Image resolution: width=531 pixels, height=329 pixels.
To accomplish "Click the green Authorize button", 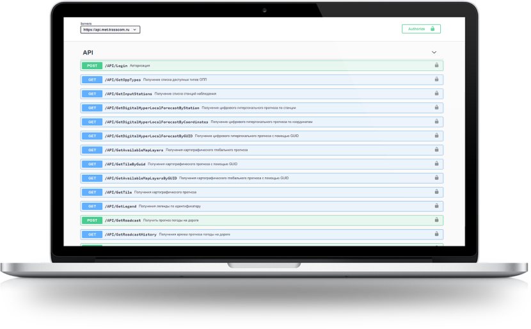I will [421, 29].
